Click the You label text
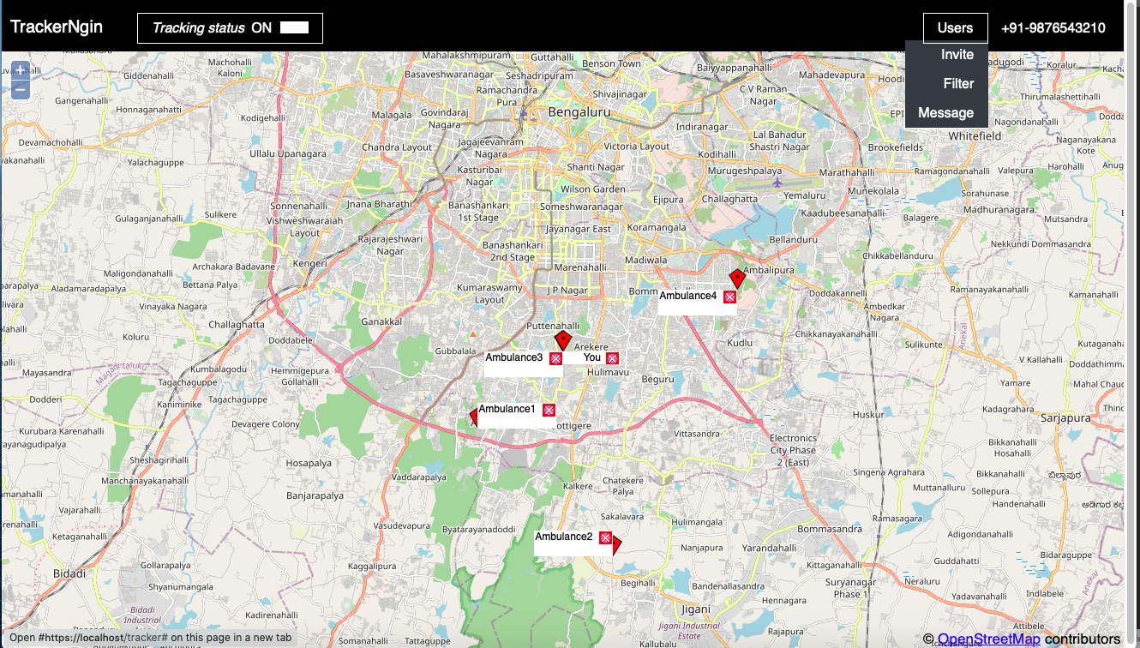 coord(592,357)
